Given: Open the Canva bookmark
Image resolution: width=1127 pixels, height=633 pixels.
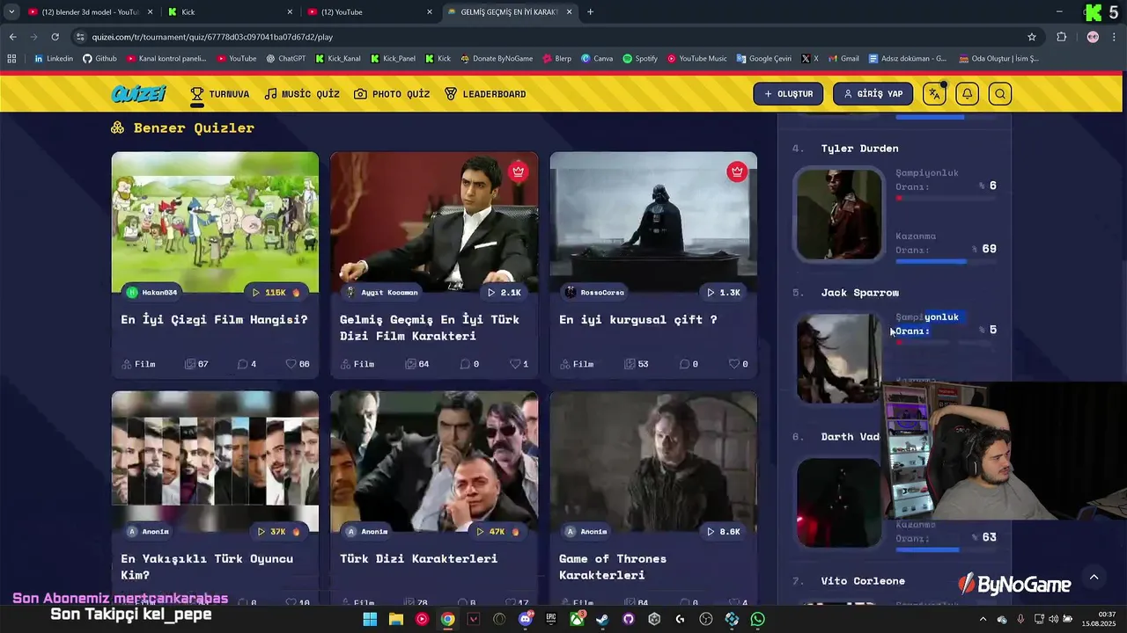Looking at the screenshot, I should 597,59.
